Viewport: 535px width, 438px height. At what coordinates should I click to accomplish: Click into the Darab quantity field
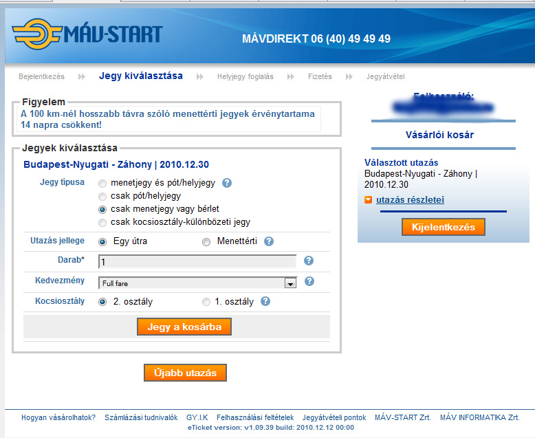point(197,261)
